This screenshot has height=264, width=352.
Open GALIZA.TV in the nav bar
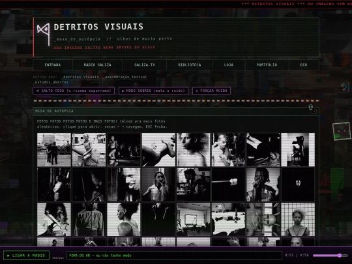click(x=145, y=65)
